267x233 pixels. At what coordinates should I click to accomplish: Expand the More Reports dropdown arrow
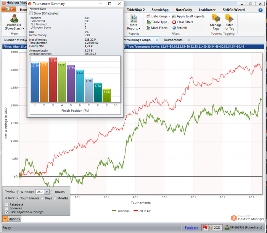(140, 29)
